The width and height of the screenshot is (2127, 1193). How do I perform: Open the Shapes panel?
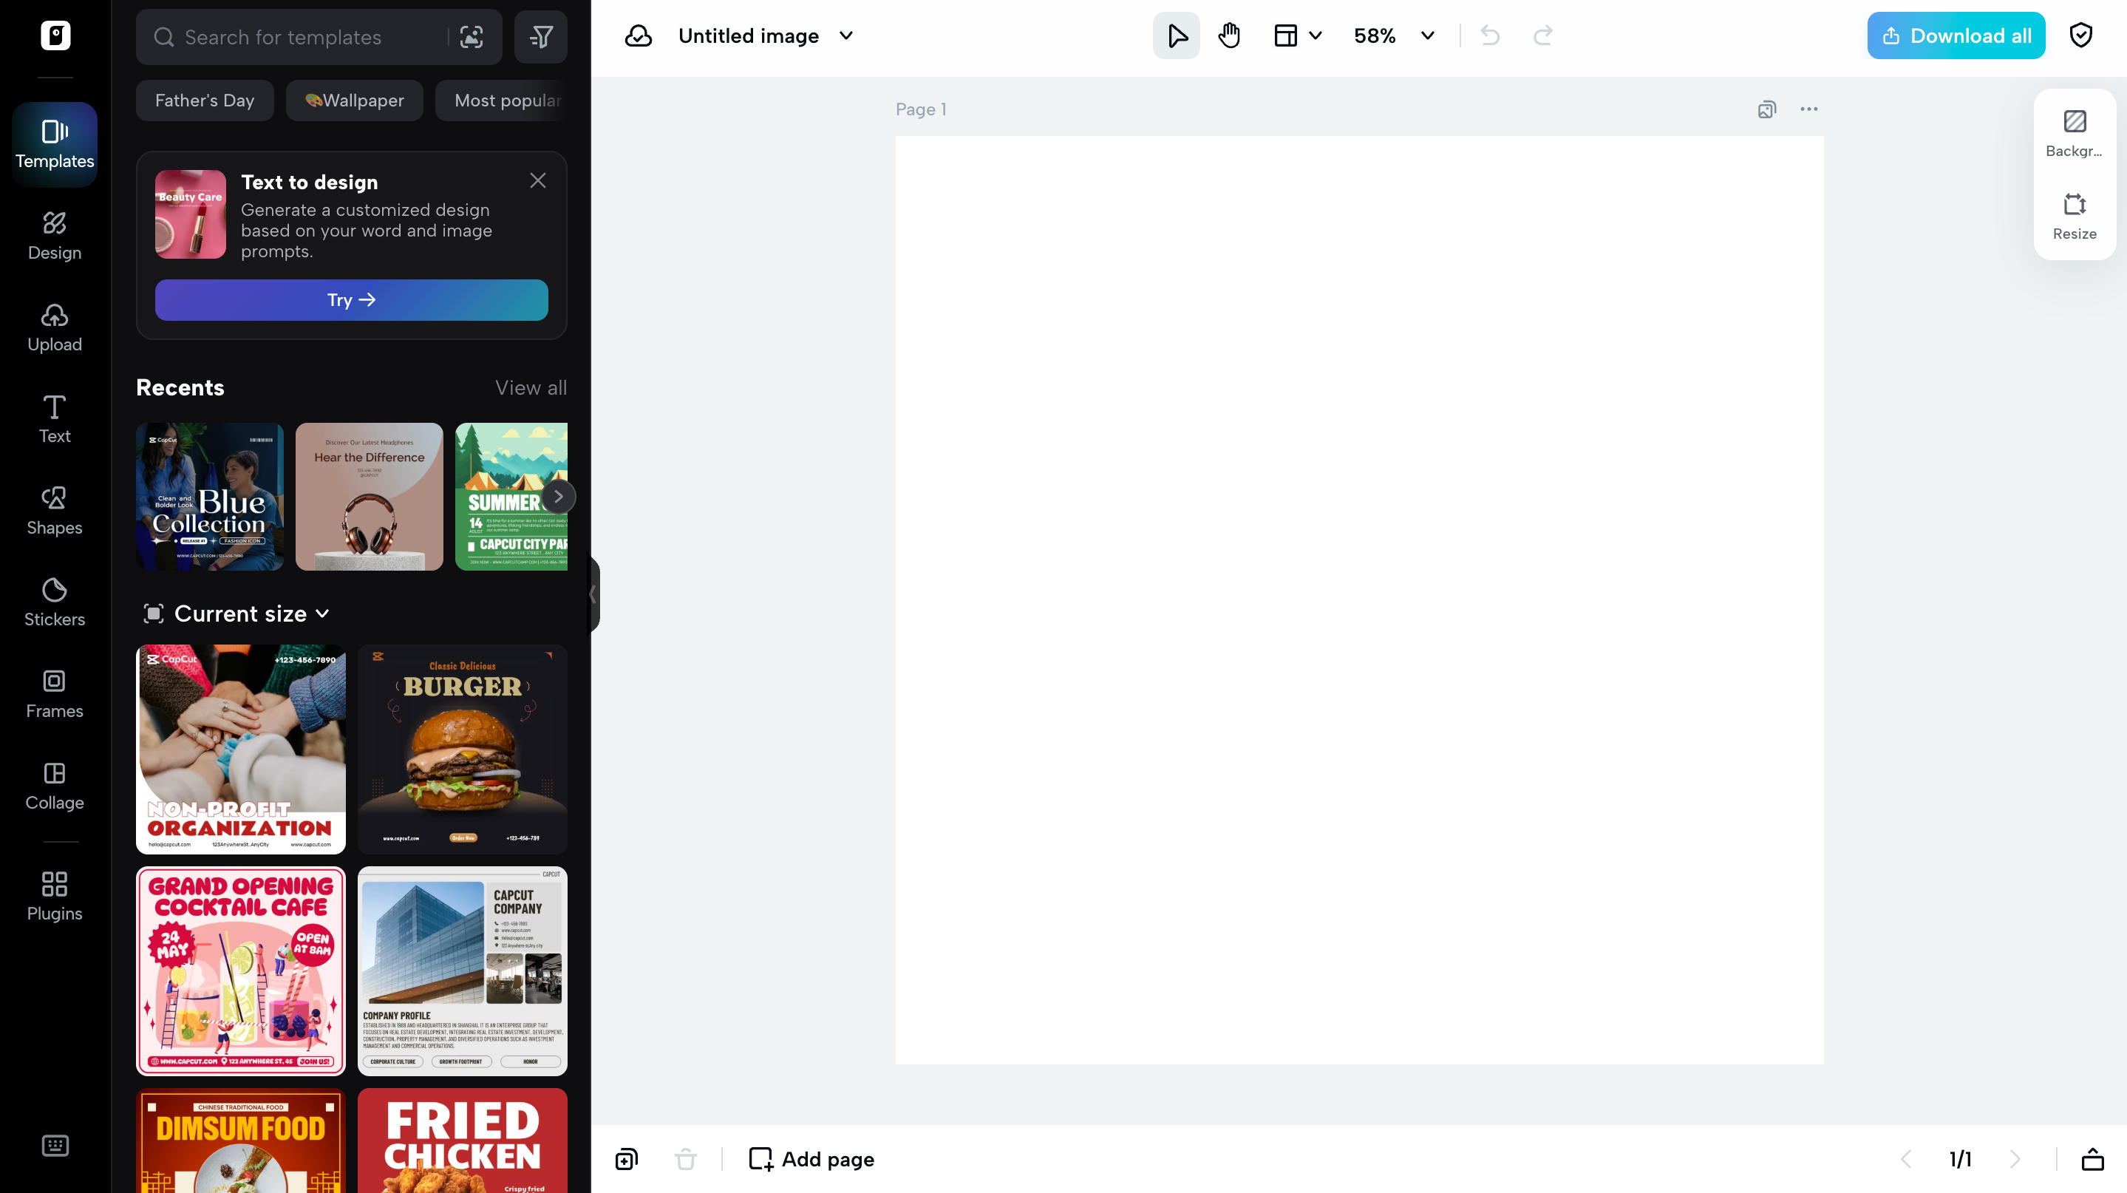pyautogui.click(x=54, y=509)
